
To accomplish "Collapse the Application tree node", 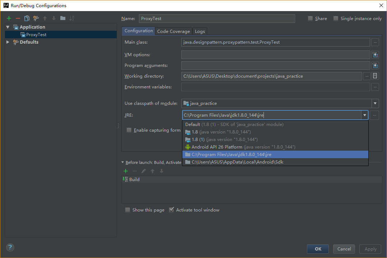I will tap(8, 27).
